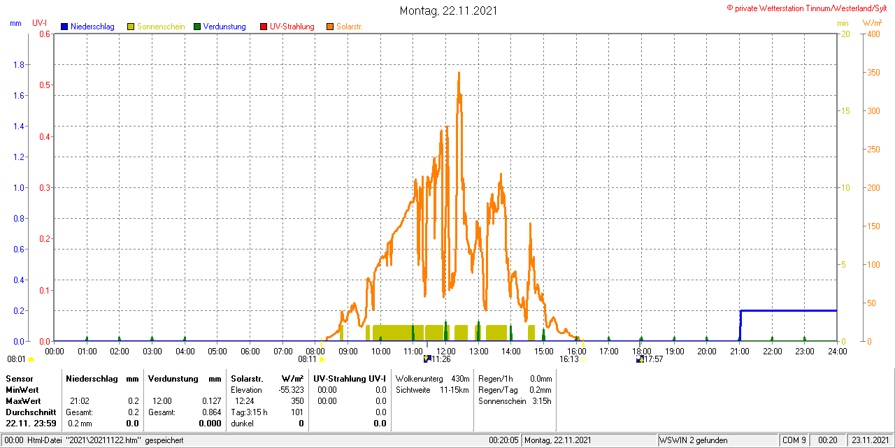
Task: Click the Regen/Tag 0.2mm entry
Action: tap(515, 390)
